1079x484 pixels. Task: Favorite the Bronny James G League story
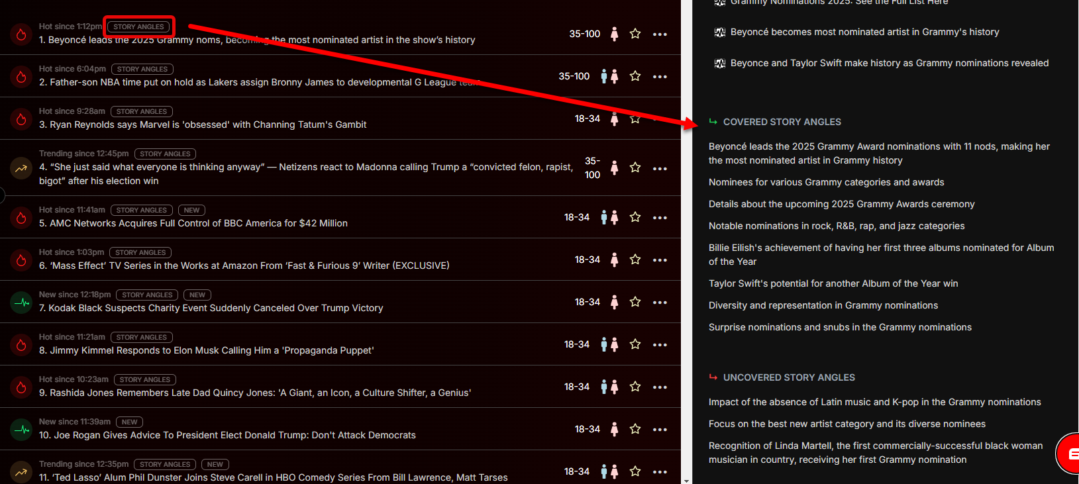[x=635, y=76]
